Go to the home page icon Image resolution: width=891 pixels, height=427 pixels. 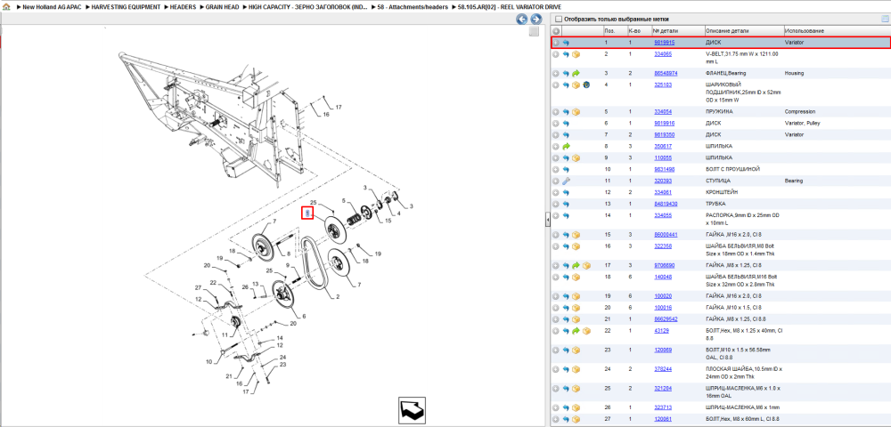[6, 7]
